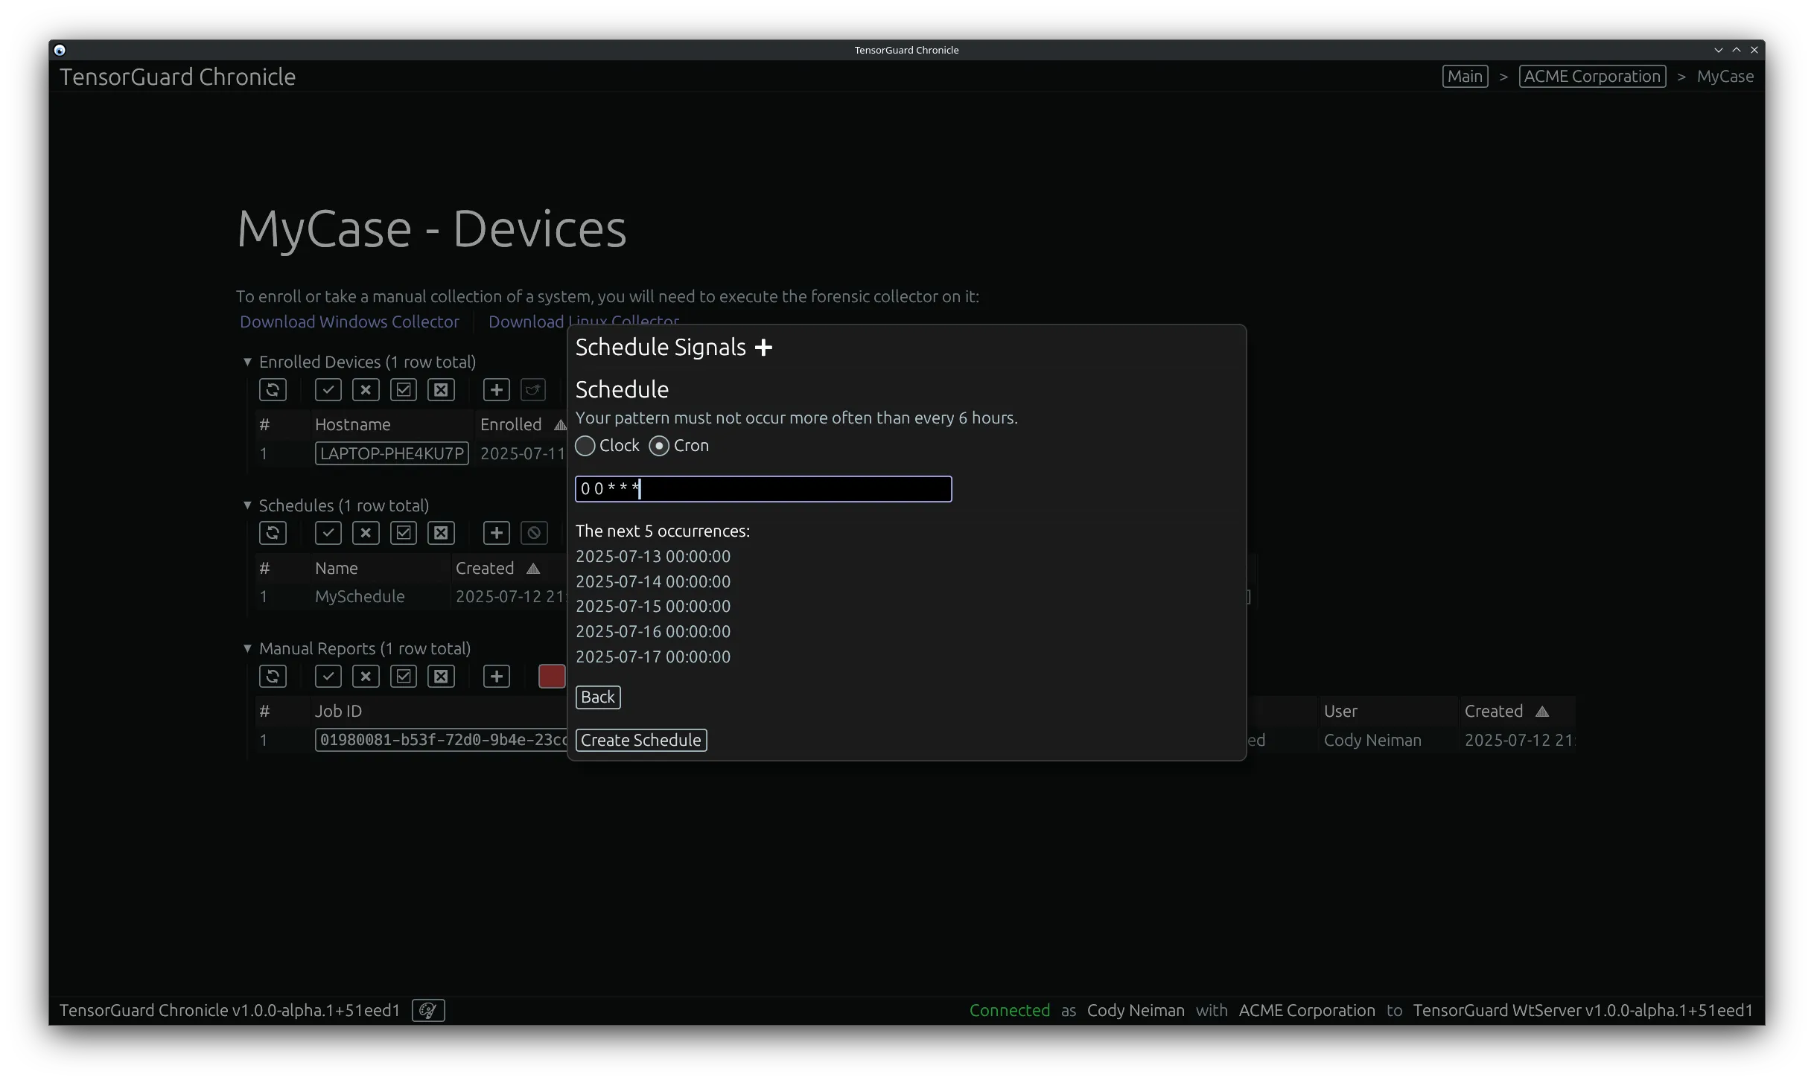This screenshot has width=1814, height=1083.
Task: Click the plus icon next to Schedule Signals title
Action: click(x=763, y=347)
